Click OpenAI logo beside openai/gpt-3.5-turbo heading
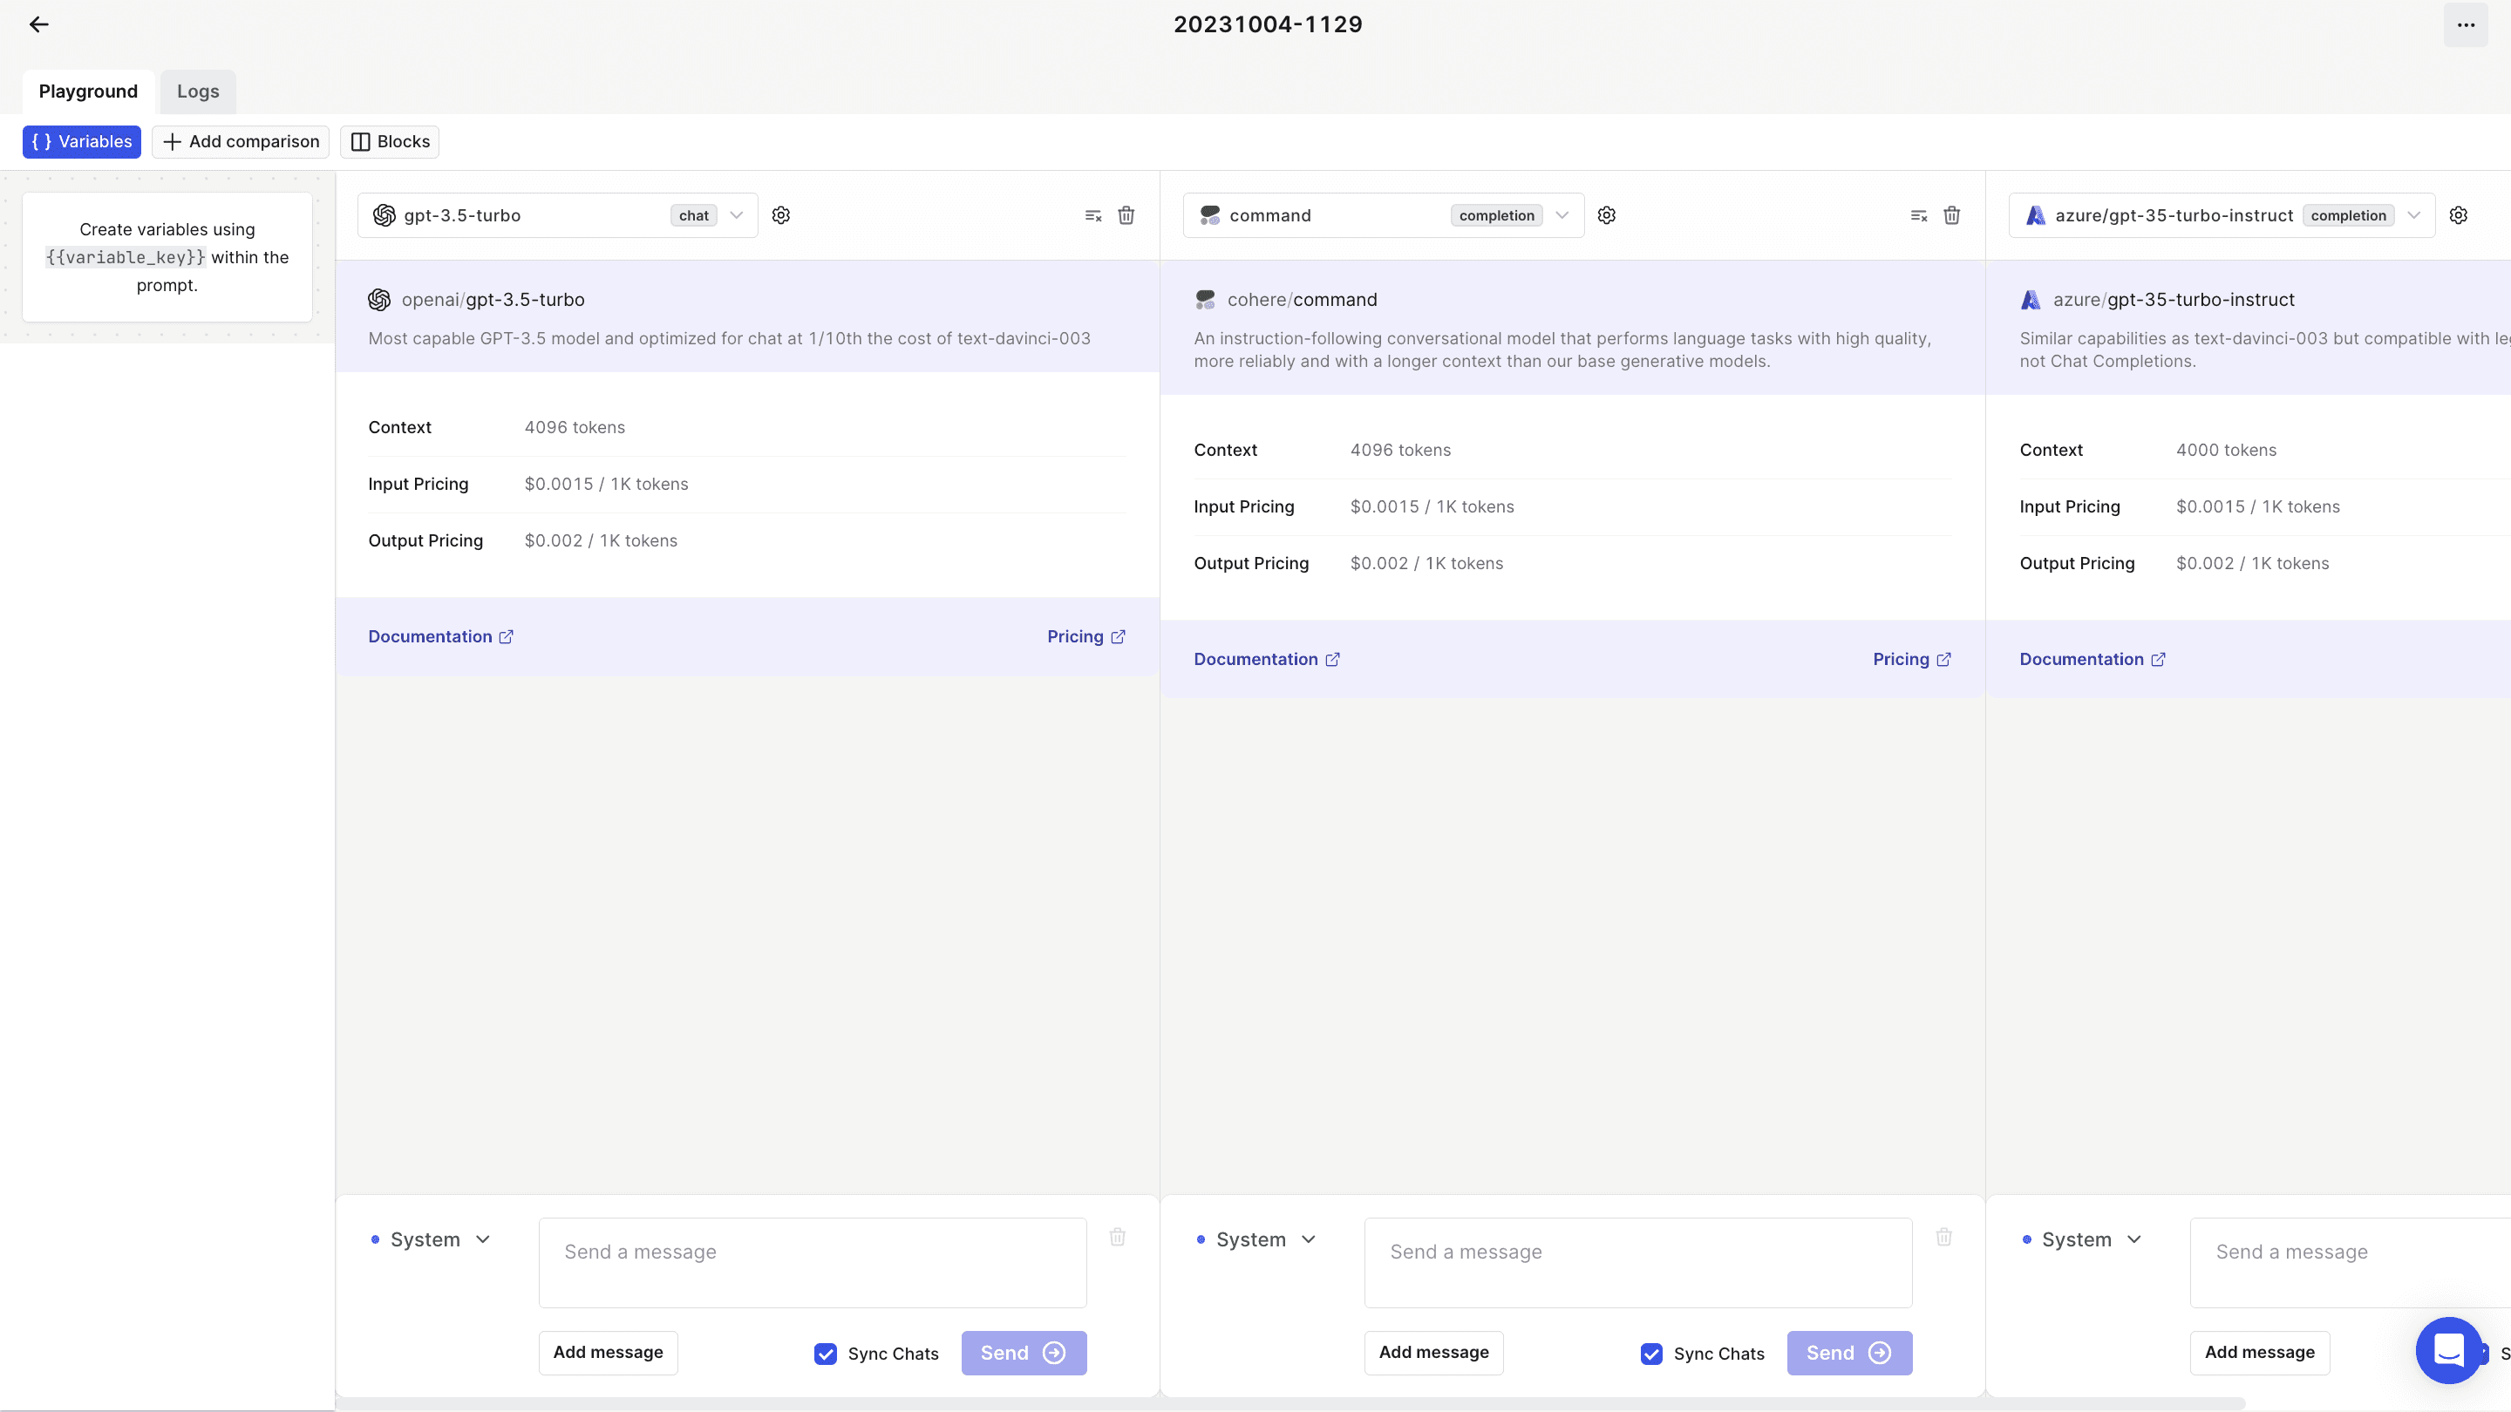 click(x=379, y=300)
